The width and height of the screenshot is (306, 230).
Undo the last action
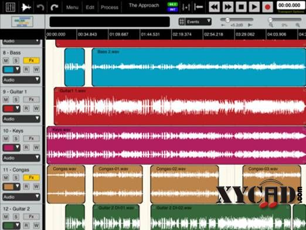point(40,7)
